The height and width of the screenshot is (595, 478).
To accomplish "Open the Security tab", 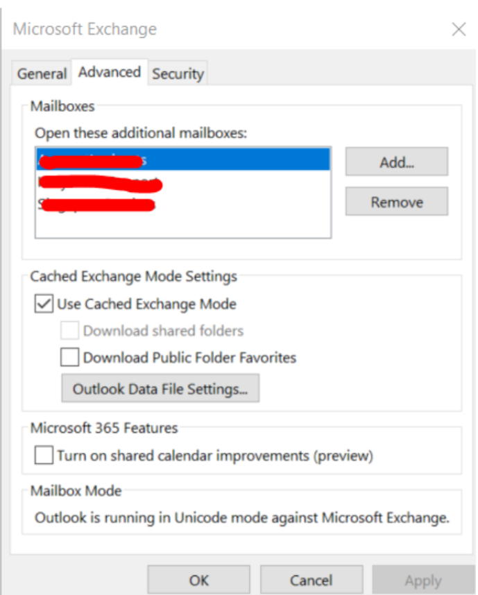I will (178, 74).
